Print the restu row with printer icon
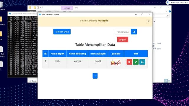Screen dimensions: 189x106 click(142, 62)
